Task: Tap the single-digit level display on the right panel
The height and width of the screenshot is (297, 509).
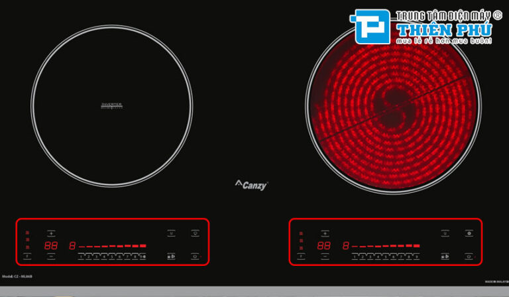Action: [x=346, y=245]
